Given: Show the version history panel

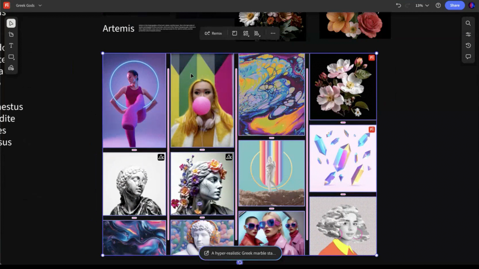Looking at the screenshot, I should pyautogui.click(x=468, y=46).
